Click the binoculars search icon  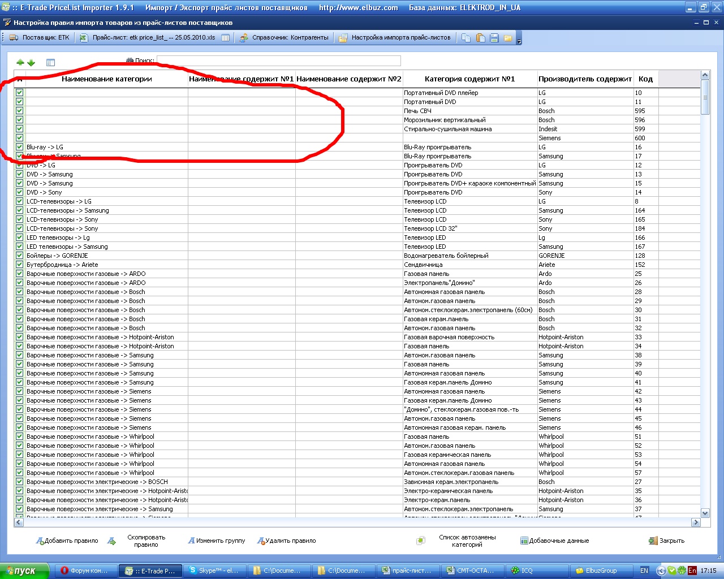click(130, 61)
